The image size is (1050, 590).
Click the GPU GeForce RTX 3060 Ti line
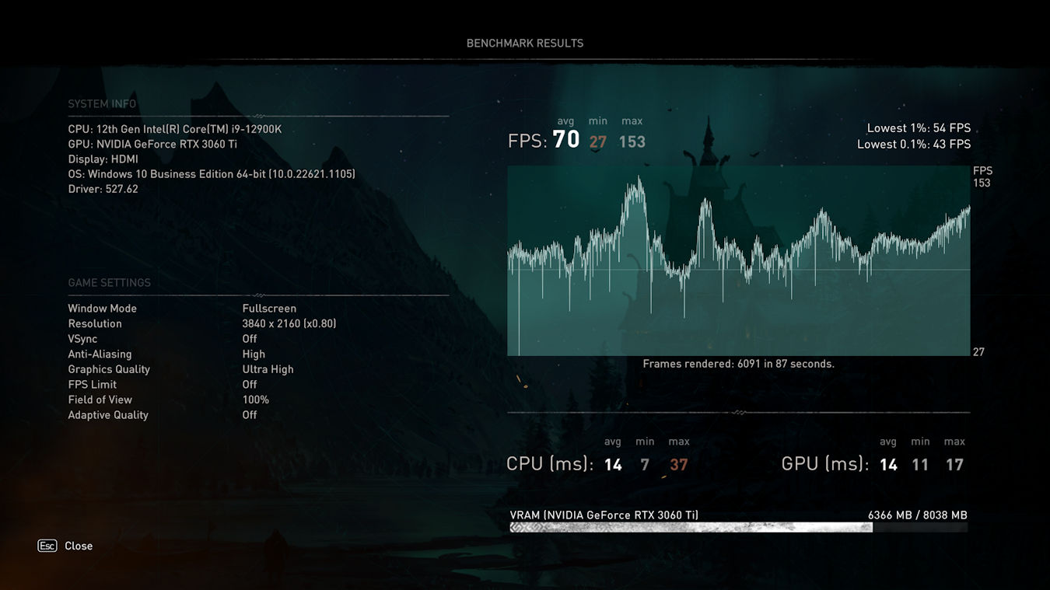coord(152,144)
